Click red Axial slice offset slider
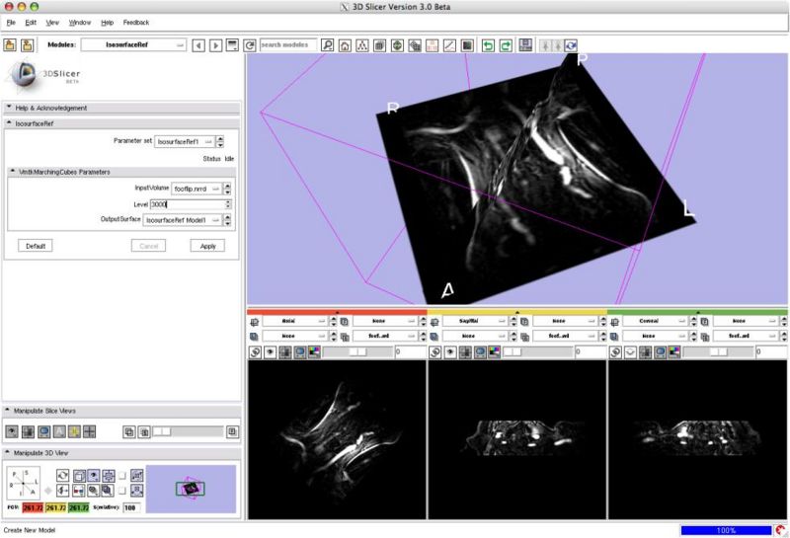Image resolution: width=790 pixels, height=538 pixels. tap(357, 352)
